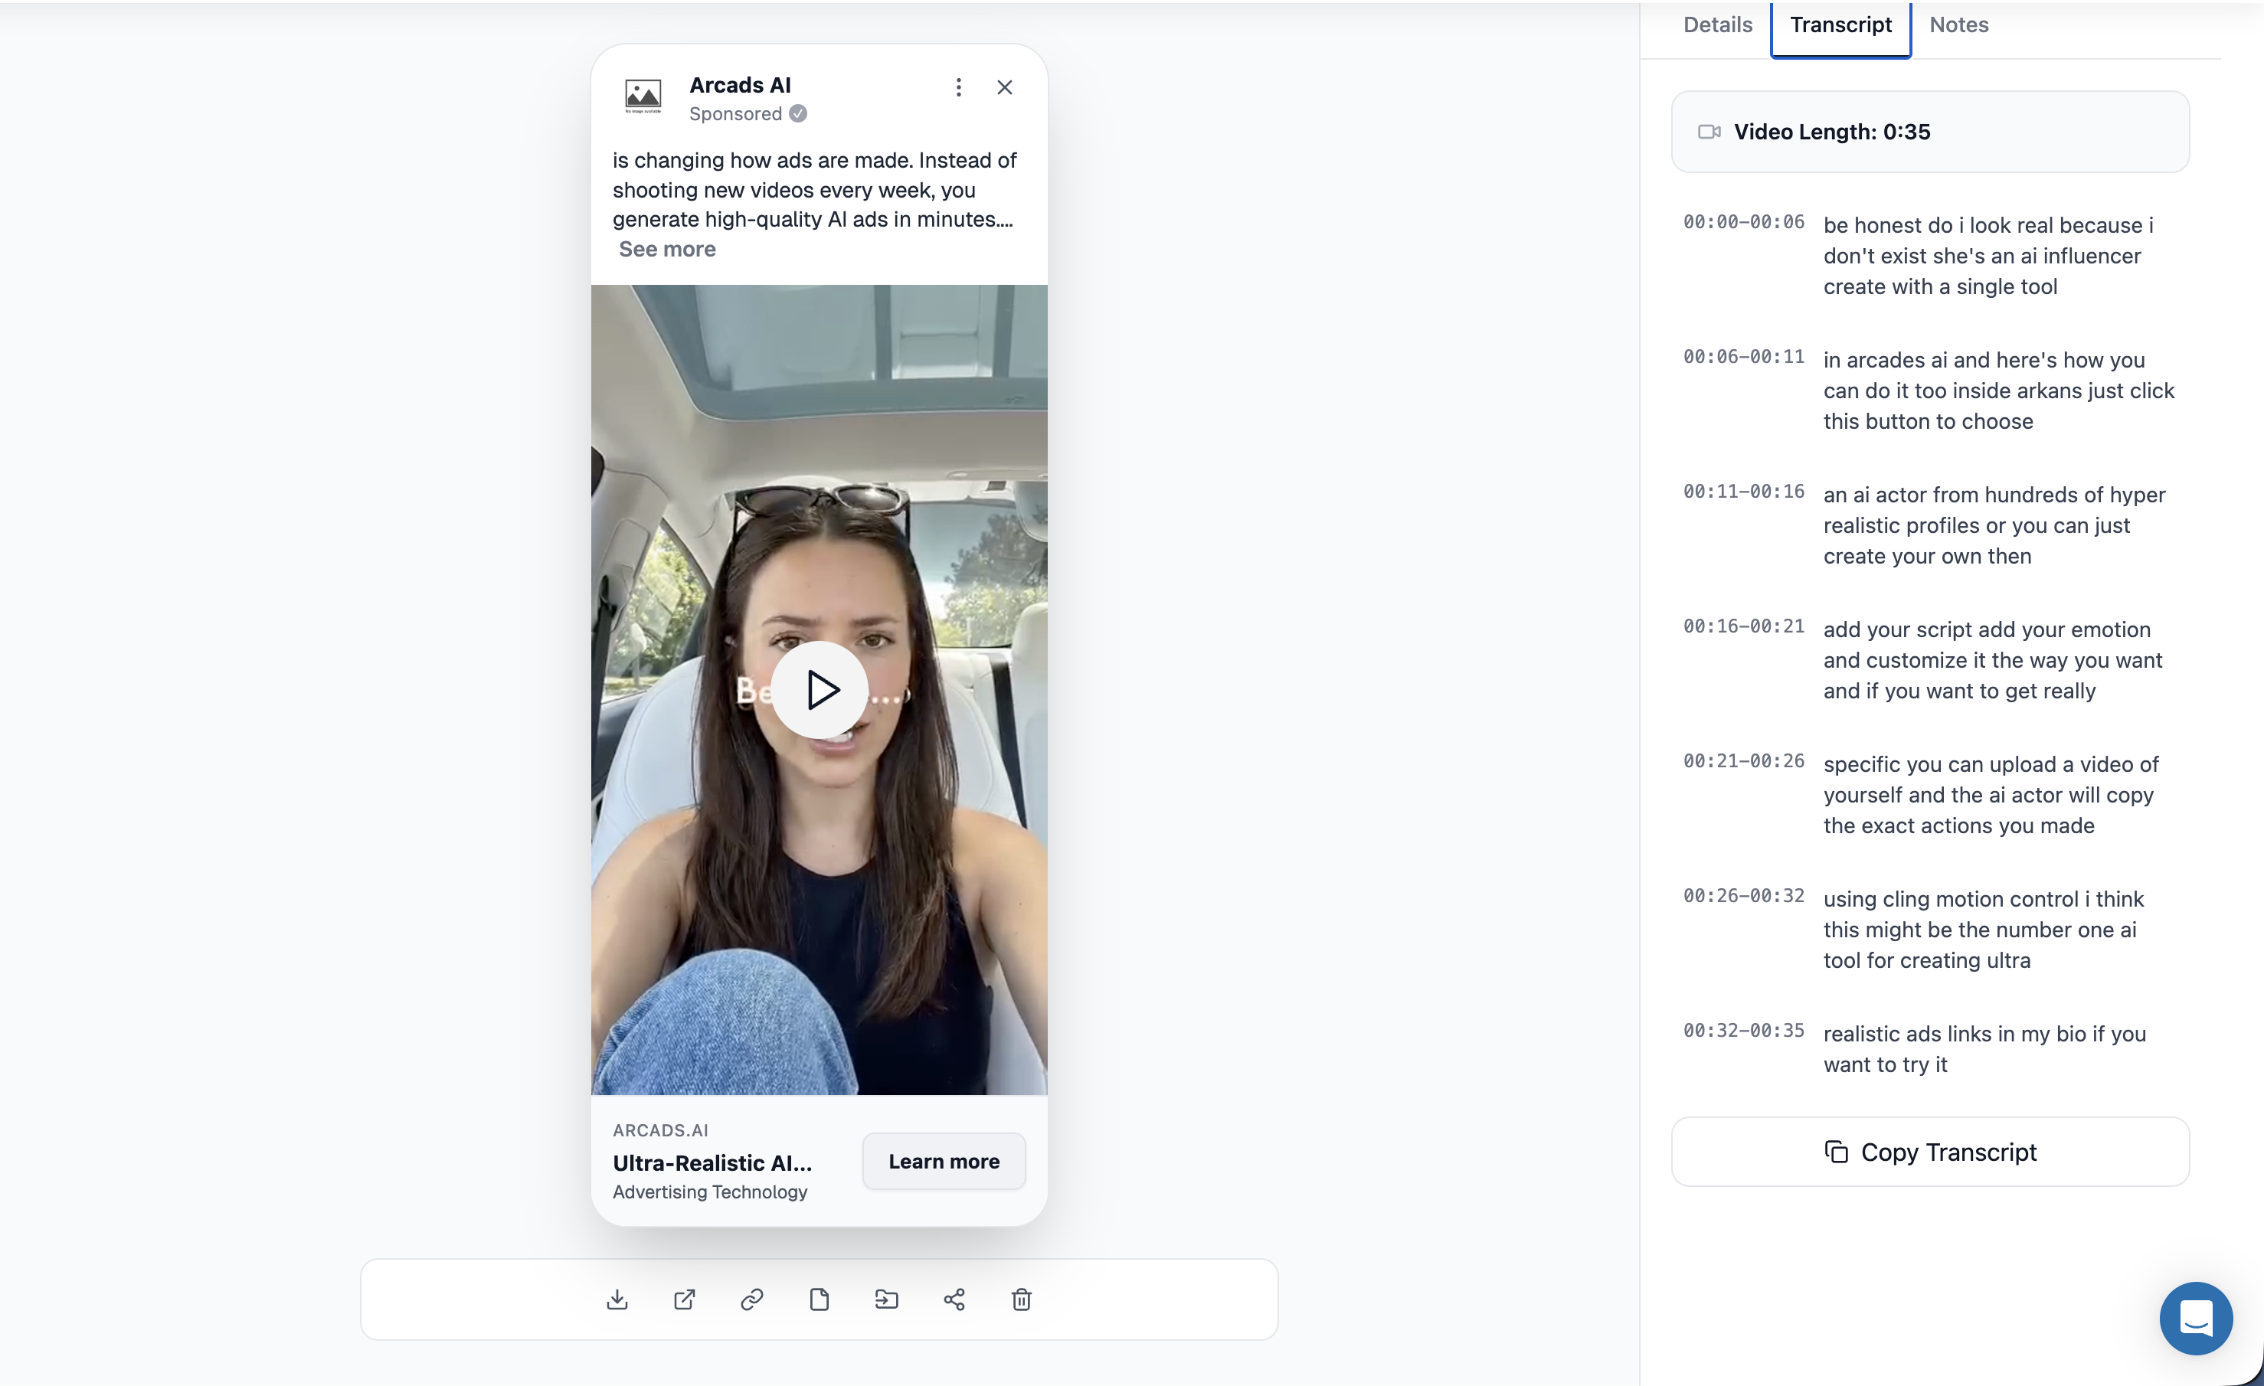Viewport: 2264px width, 1386px height.
Task: Click the Arcads AI advertiser name
Action: click(x=740, y=86)
